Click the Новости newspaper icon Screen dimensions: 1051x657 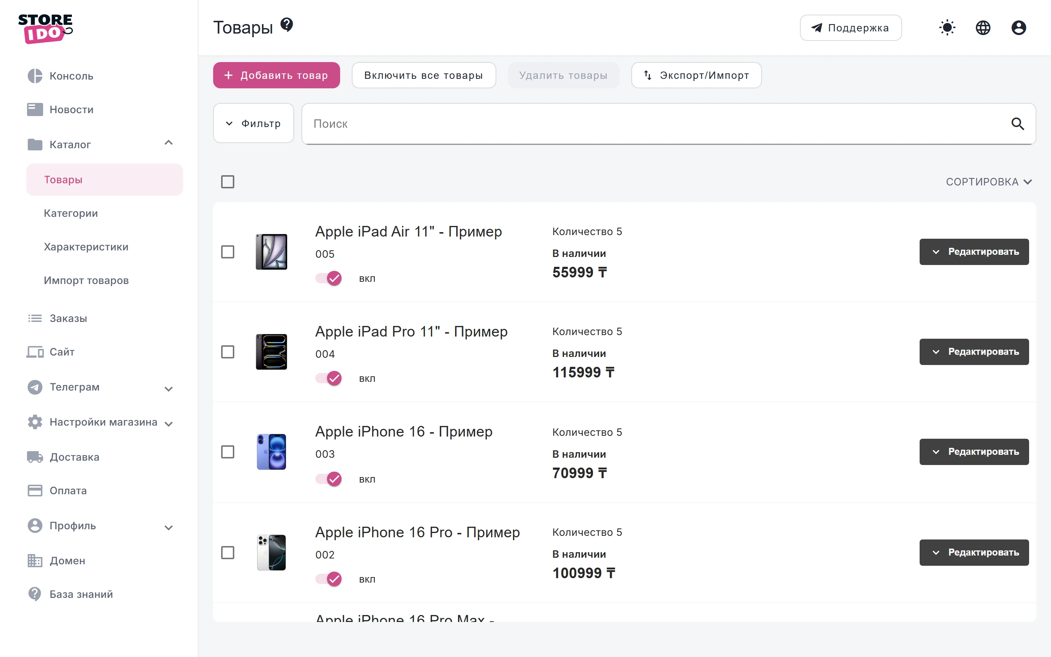(35, 109)
